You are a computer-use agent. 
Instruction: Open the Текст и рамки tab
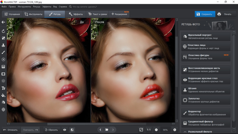(x=97, y=14)
